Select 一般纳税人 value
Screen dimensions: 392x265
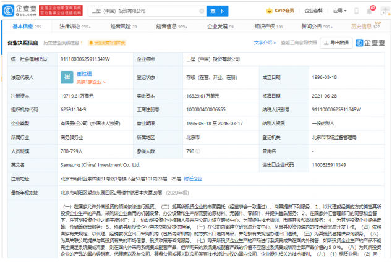click(323, 124)
